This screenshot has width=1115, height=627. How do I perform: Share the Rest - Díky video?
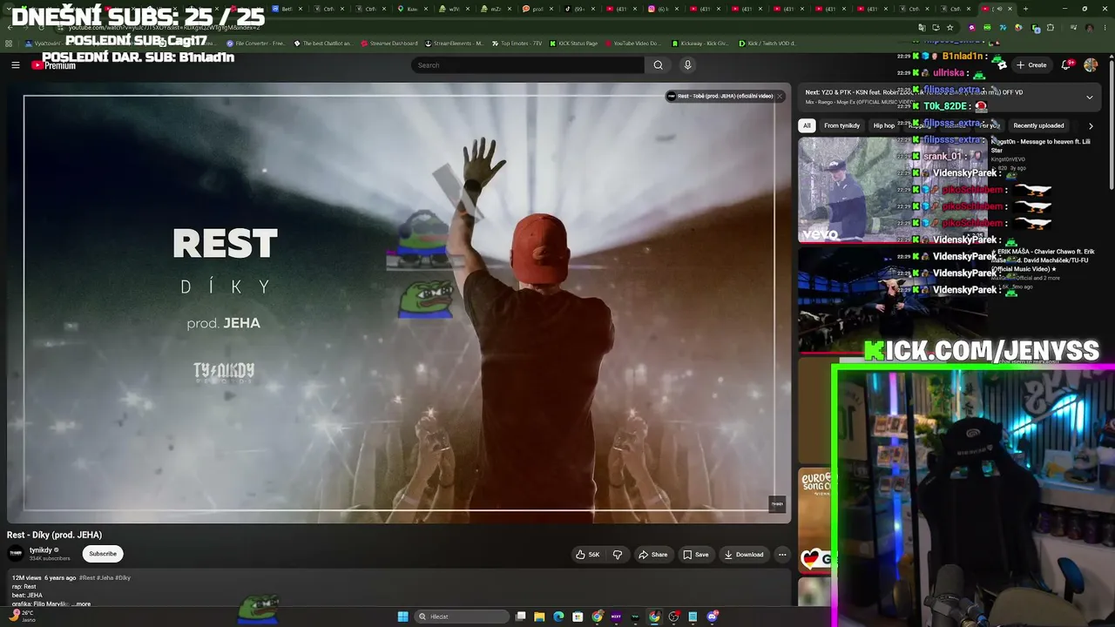coord(653,555)
